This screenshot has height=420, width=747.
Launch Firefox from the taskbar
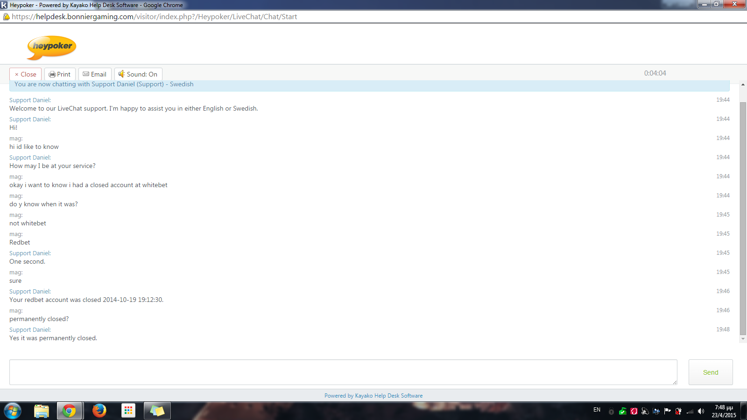click(x=99, y=411)
